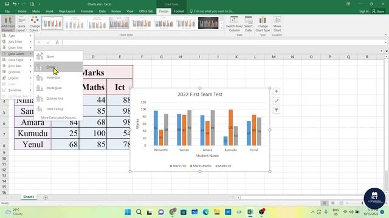The height and width of the screenshot is (218, 389).
Task: Click into the formula bar
Action: tap(223, 42)
